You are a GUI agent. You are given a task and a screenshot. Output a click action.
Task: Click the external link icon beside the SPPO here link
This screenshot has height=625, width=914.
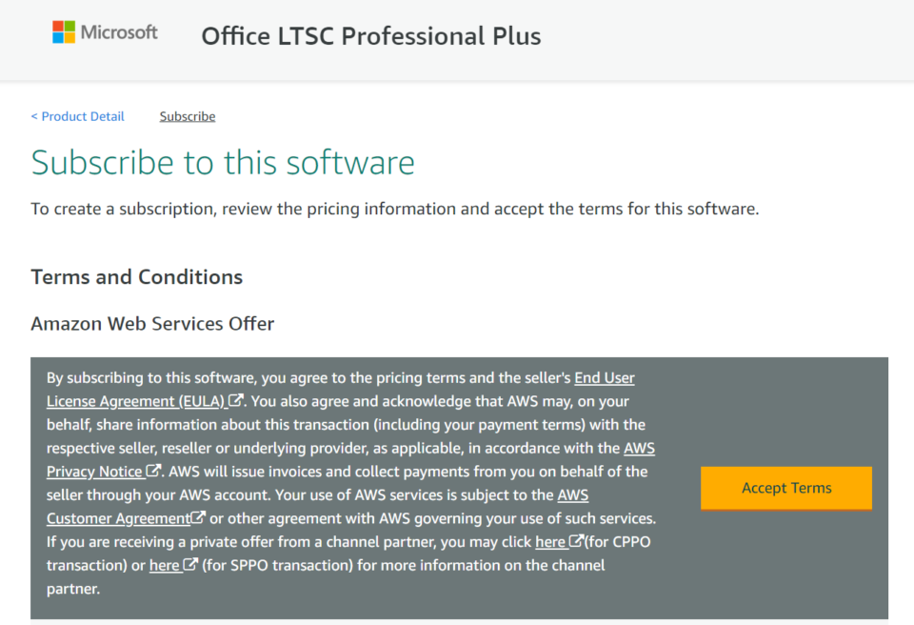point(190,564)
